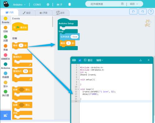Click the green flag hat block
Screen dimensions: 155x123
20,27
